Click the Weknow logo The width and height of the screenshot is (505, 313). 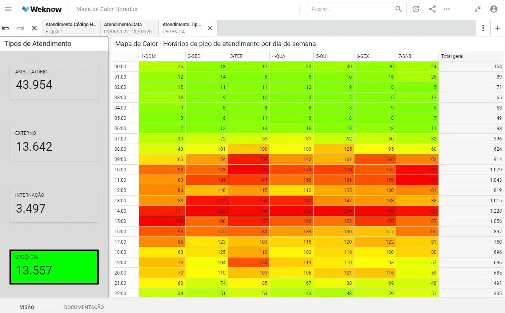[42, 9]
